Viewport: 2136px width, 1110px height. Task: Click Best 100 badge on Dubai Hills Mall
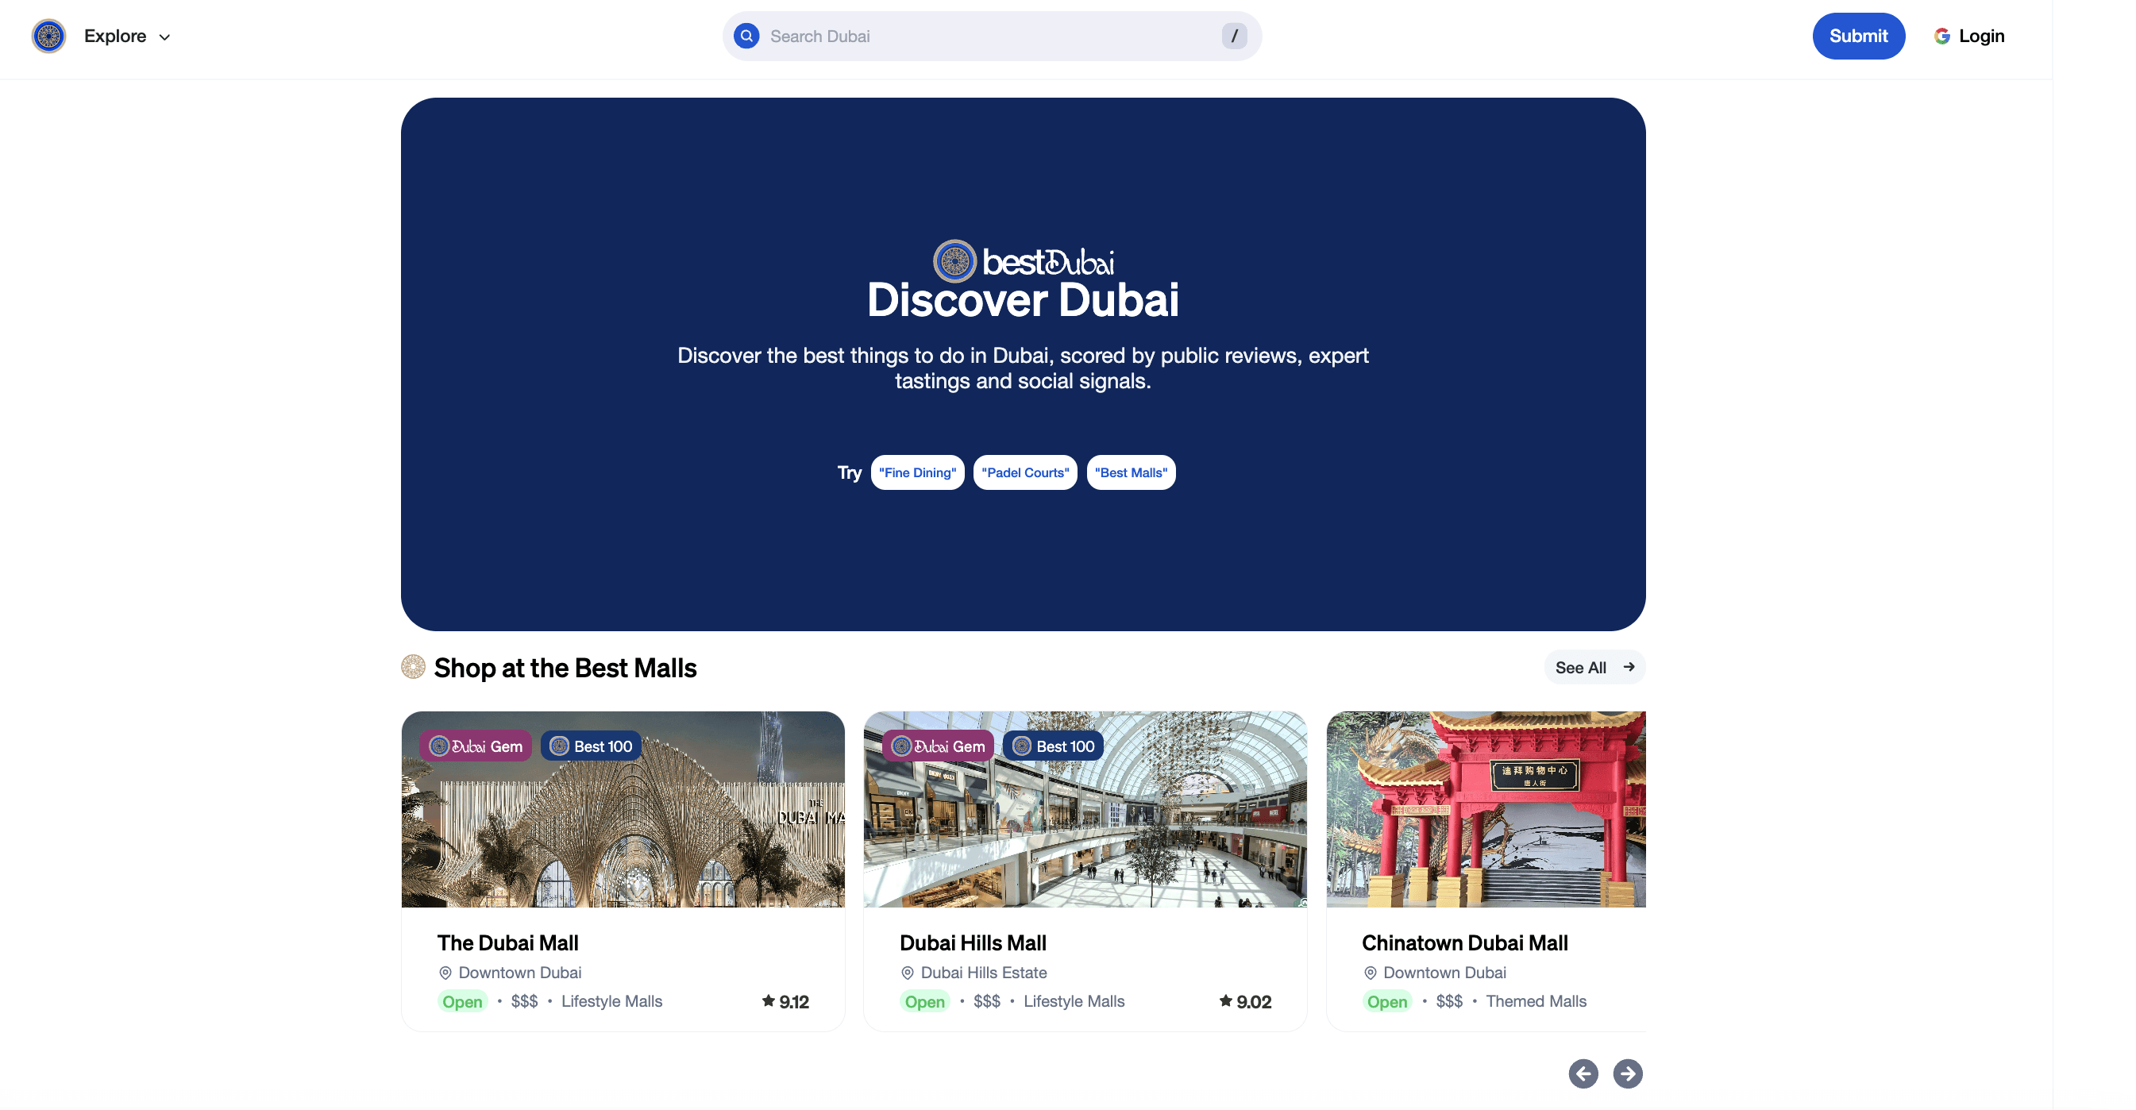[x=1053, y=746]
